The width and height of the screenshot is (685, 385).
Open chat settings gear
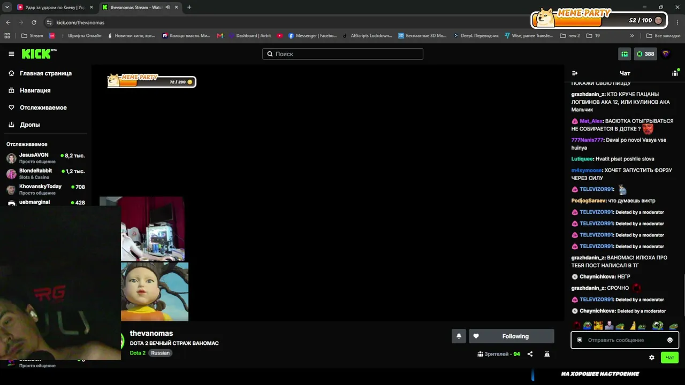(x=652, y=358)
